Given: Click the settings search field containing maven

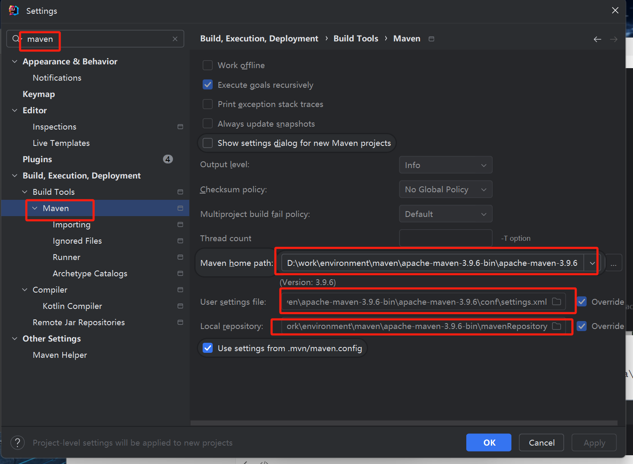Looking at the screenshot, I should click(95, 39).
